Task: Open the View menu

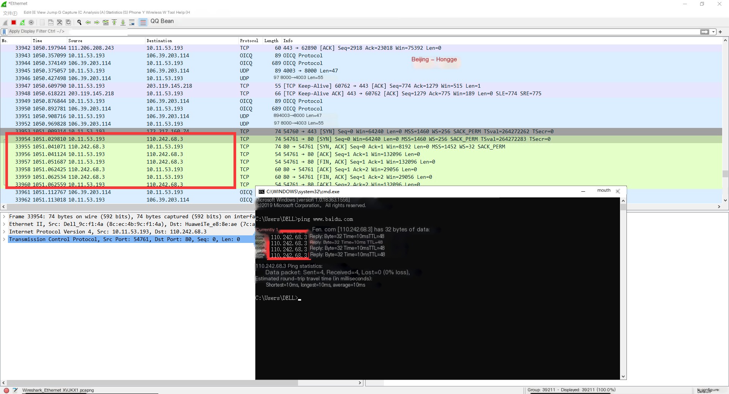Action: point(41,13)
